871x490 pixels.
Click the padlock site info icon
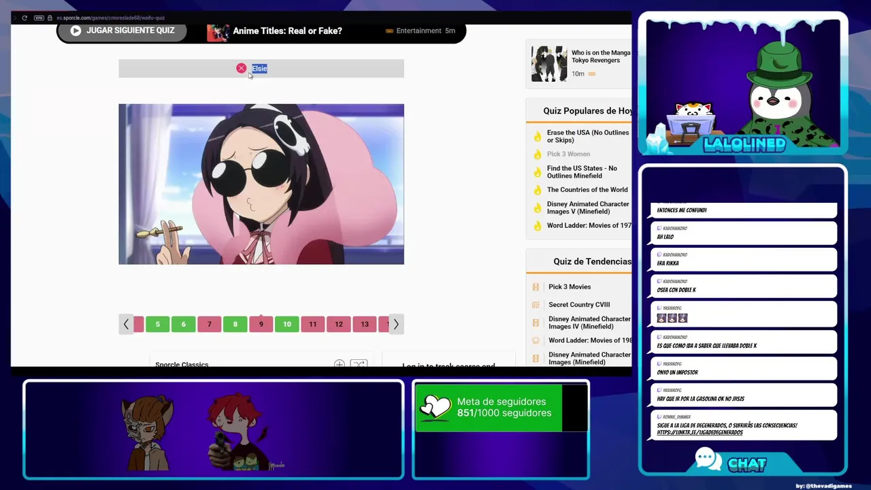click(50, 18)
